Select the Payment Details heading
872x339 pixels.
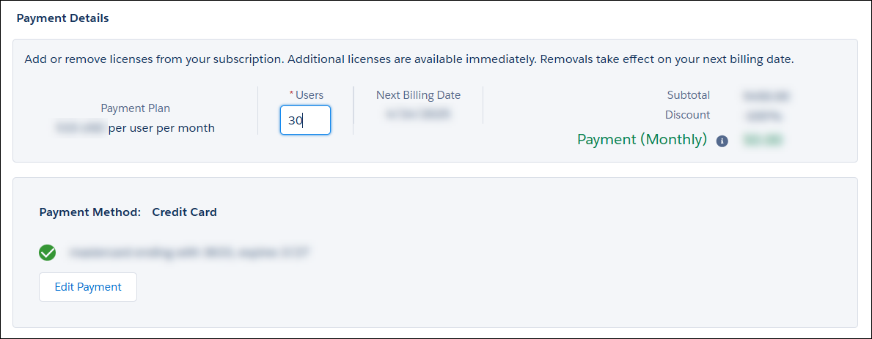tap(62, 18)
